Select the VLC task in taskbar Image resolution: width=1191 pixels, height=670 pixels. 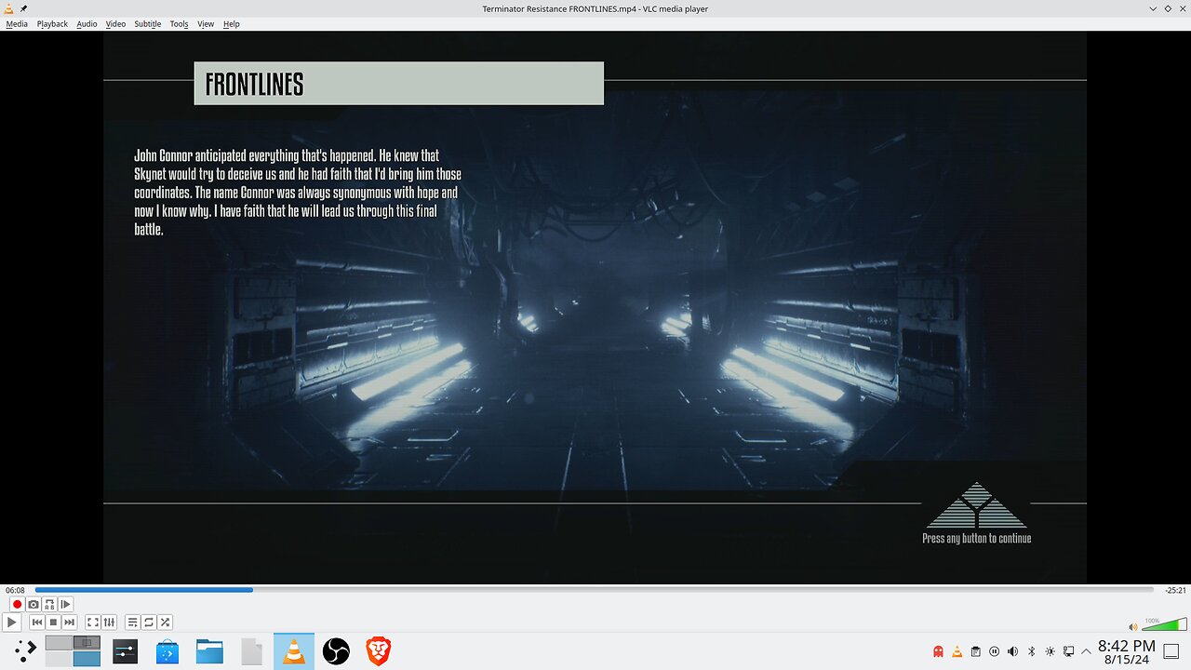point(294,651)
